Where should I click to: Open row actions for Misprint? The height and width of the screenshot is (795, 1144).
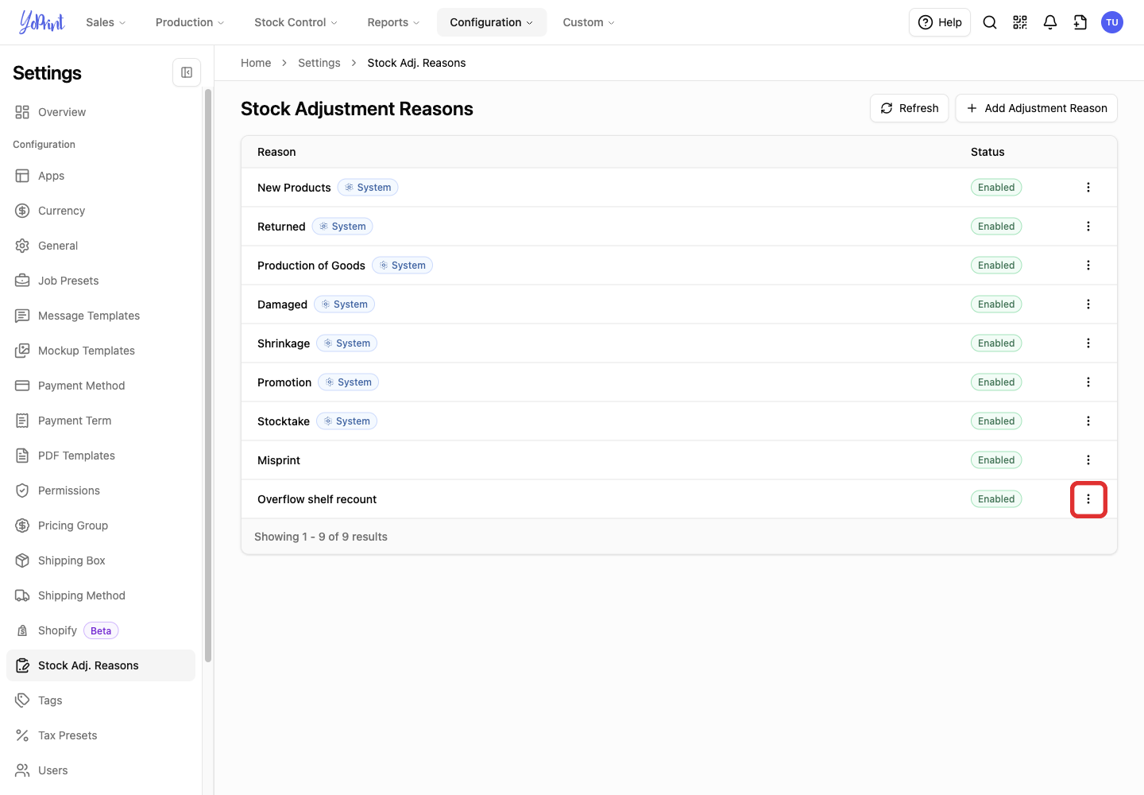tap(1088, 460)
